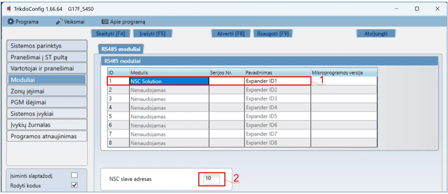Click the Programa gear icon
Screen dimensions: 448x194
coord(10,22)
